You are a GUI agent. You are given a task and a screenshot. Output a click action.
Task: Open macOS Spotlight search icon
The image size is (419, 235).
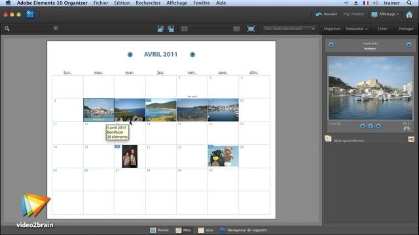coord(409,3)
